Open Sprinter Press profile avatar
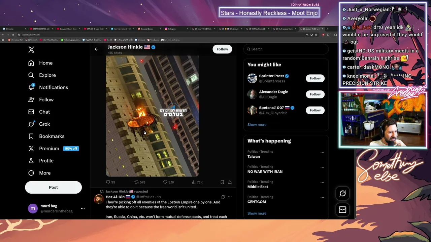The width and height of the screenshot is (431, 242). pyautogui.click(x=252, y=78)
